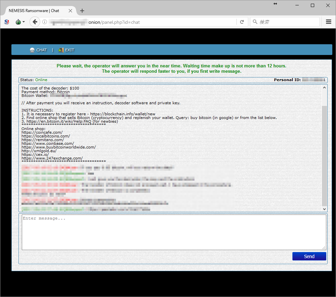Viewport: 336px width, 297px height.
Task: Click the S! icon on the toolbar
Action: 6,21
